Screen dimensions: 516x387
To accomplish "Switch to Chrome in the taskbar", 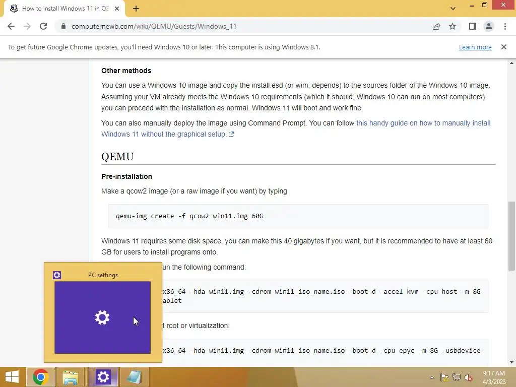I will 40,377.
